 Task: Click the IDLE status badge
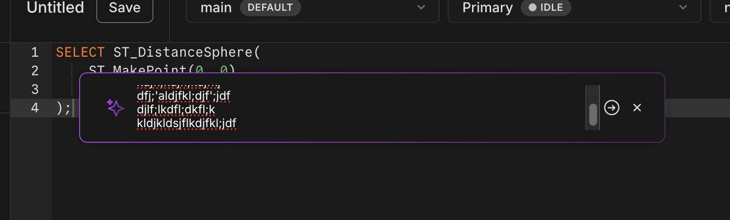[x=546, y=8]
